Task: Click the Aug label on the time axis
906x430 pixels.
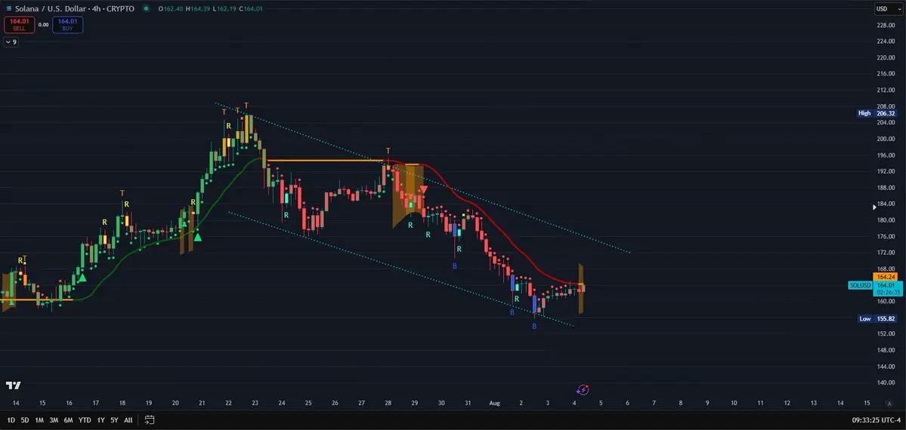Action: pyautogui.click(x=495, y=403)
